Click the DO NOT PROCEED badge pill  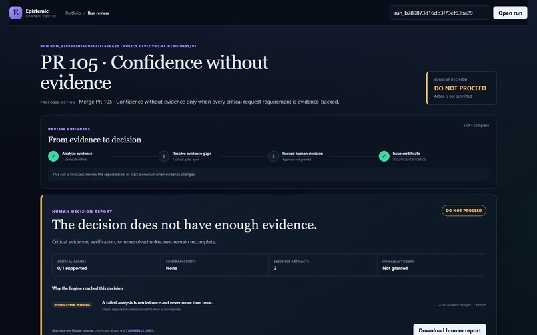(x=464, y=211)
